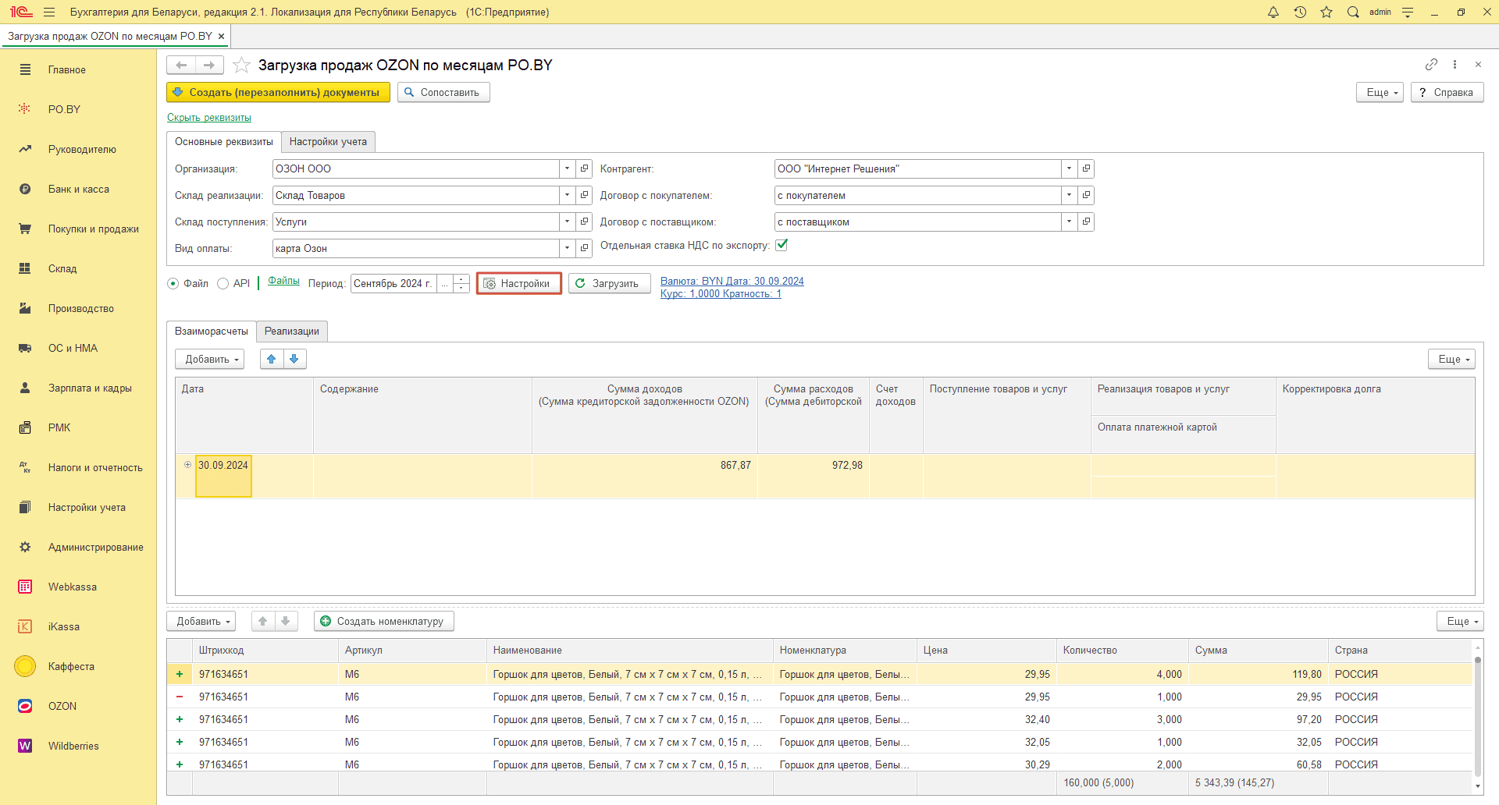Open the Склад section icon
1499x805 pixels.
tap(25, 268)
